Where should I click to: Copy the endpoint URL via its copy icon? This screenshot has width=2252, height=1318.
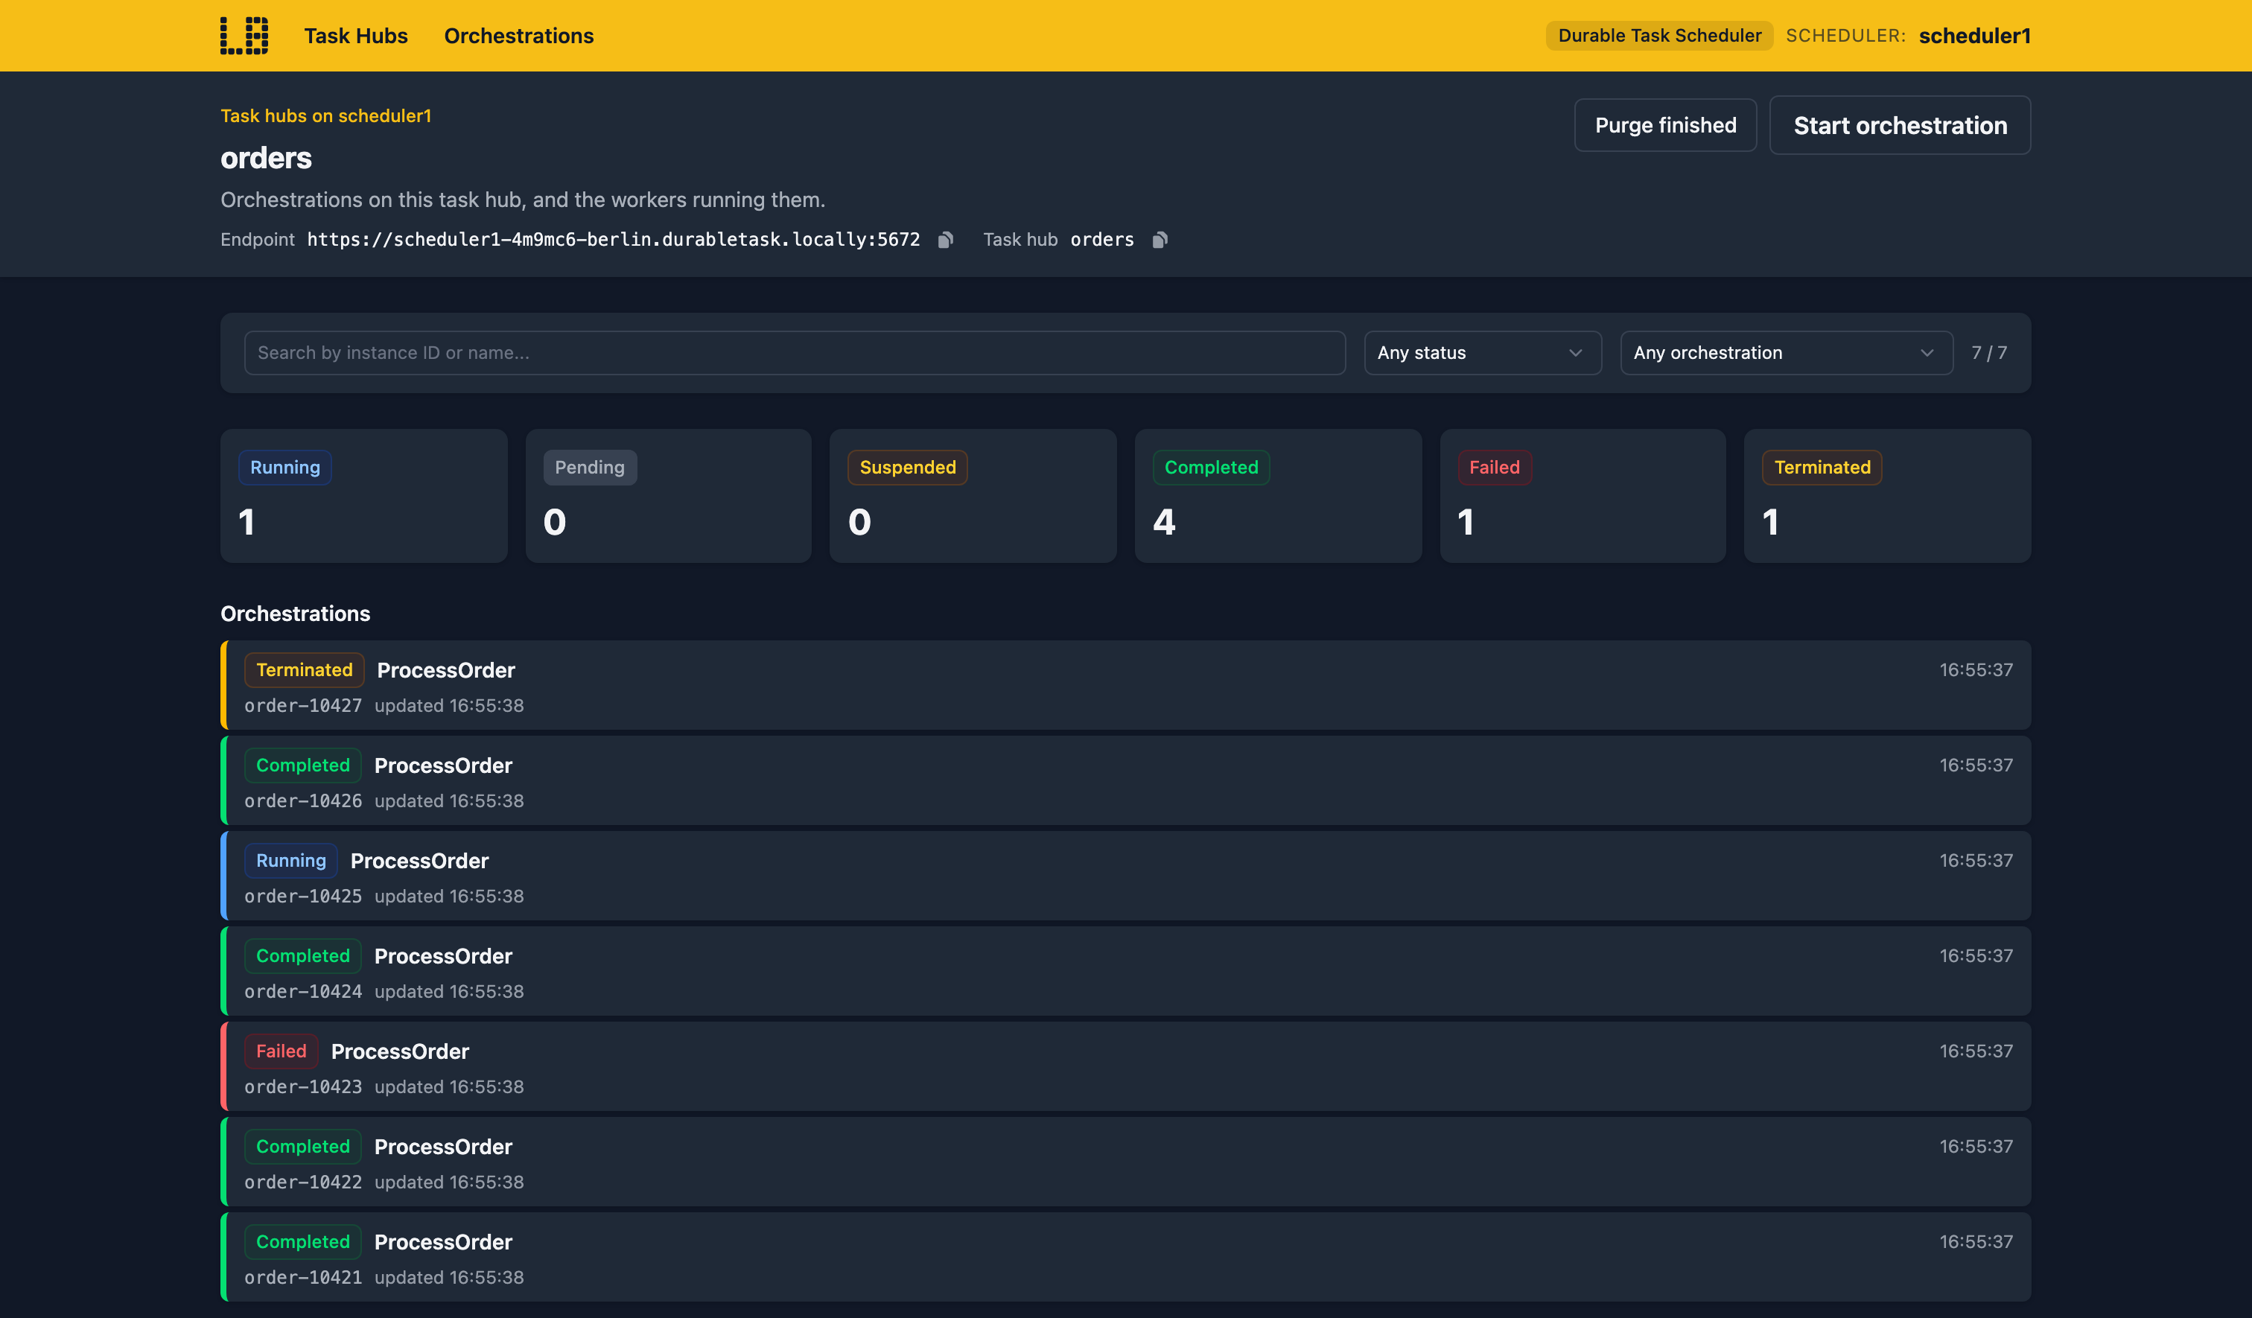click(x=946, y=240)
